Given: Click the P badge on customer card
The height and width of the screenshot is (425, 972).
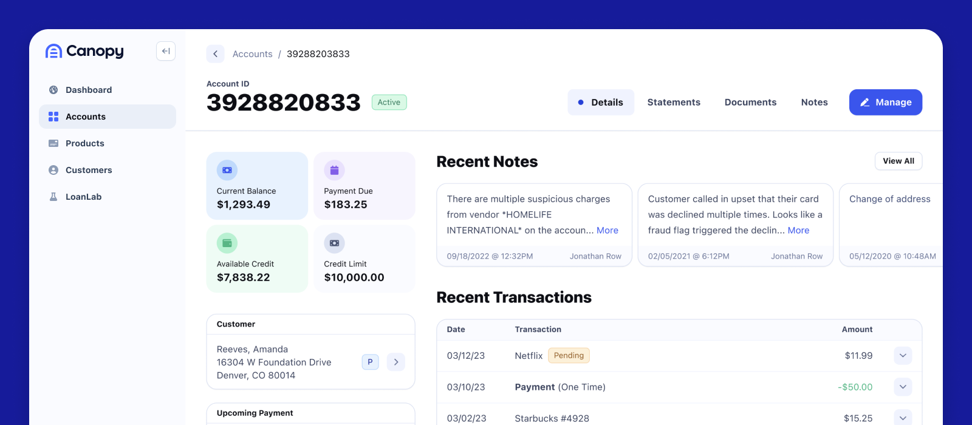Looking at the screenshot, I should 371,362.
